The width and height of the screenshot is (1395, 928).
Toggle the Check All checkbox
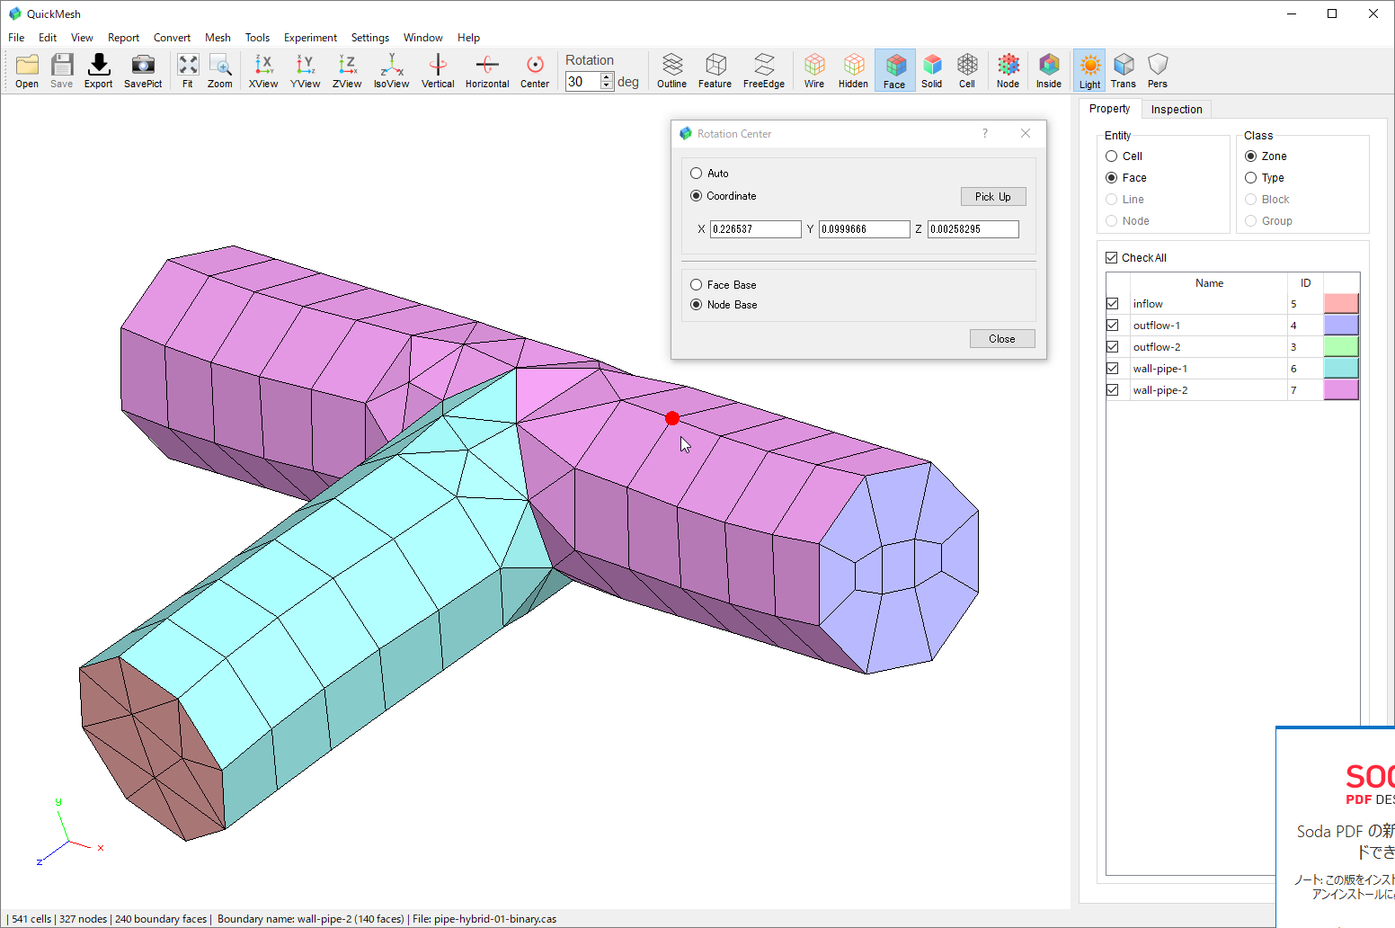tap(1112, 258)
